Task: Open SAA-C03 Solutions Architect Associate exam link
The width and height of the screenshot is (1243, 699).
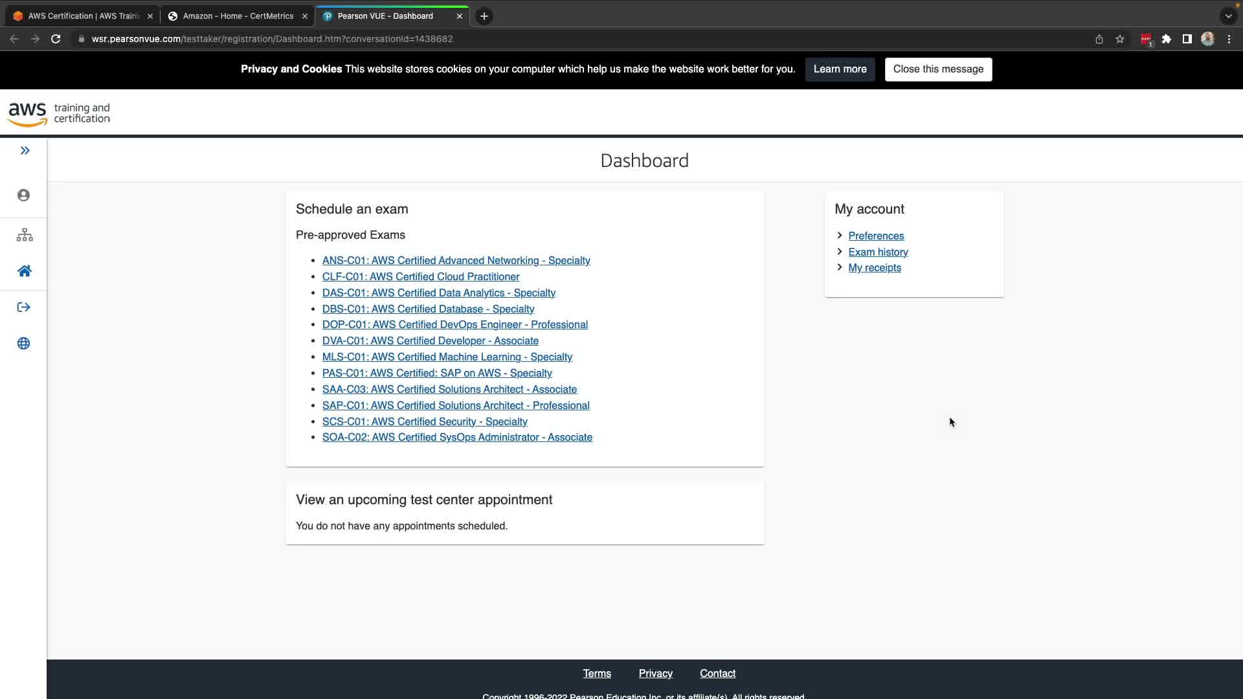Action: [x=449, y=390]
